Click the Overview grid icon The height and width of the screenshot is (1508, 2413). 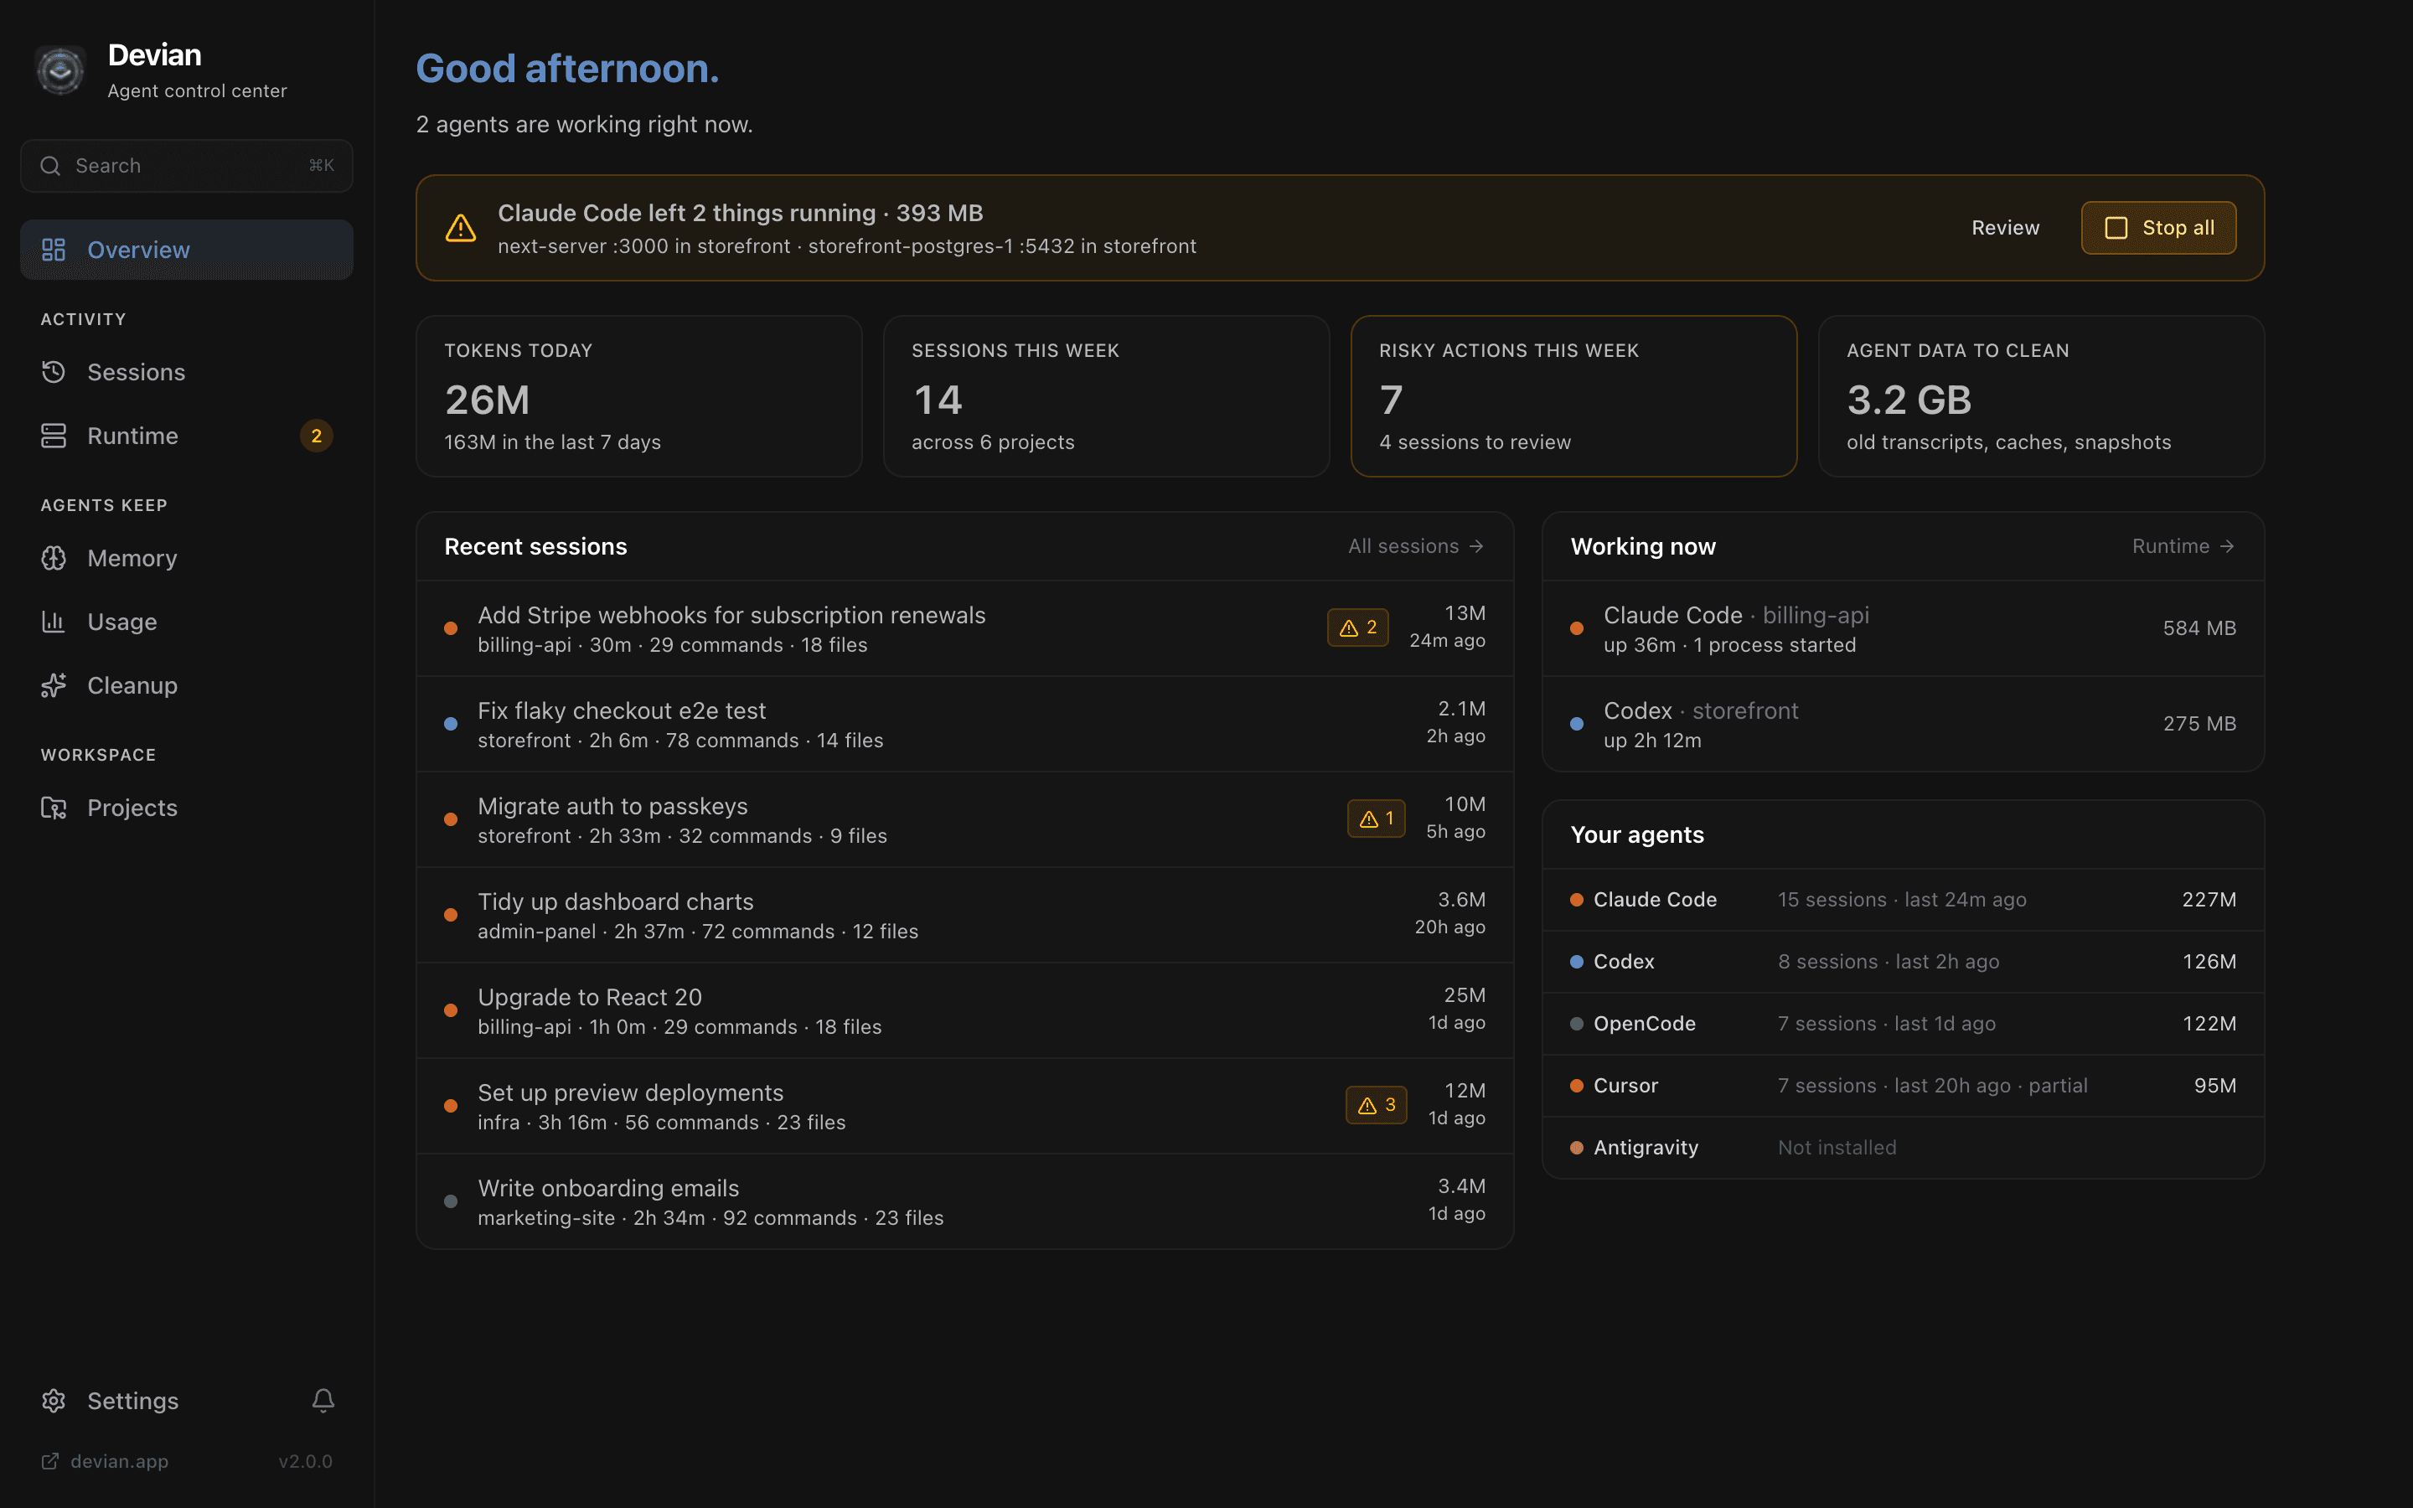(x=54, y=250)
